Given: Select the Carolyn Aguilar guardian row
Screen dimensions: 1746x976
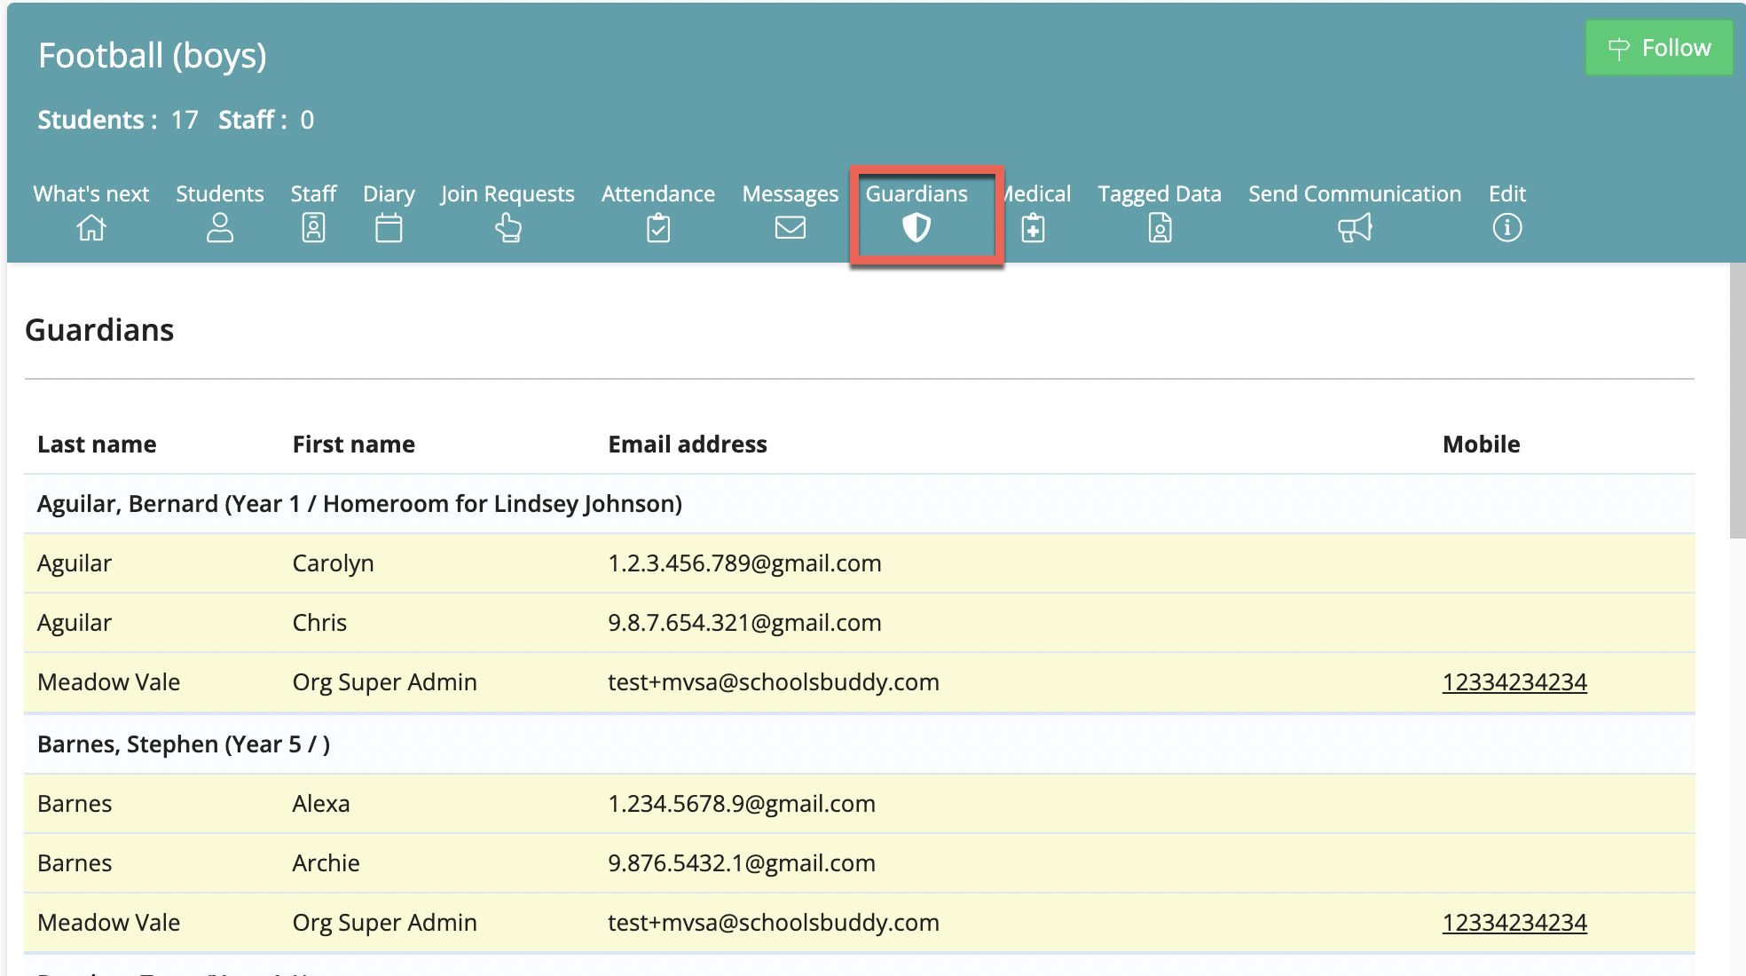Looking at the screenshot, I should click(x=860, y=563).
